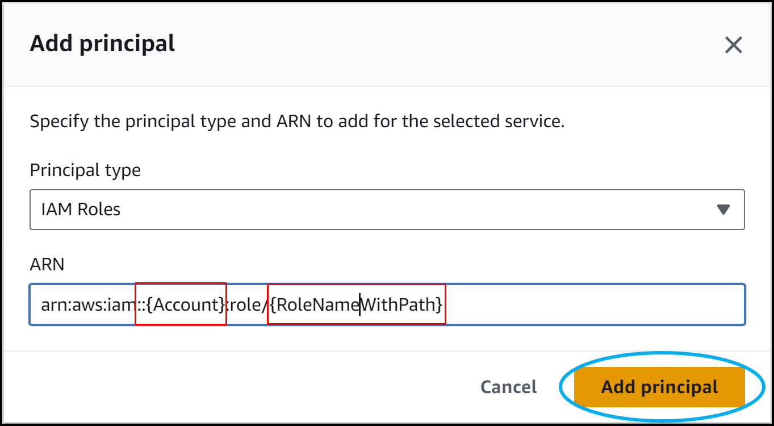
Task: Click the ARN field label
Action: click(47, 264)
